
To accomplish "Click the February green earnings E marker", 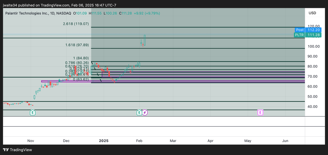I will coord(139,112).
